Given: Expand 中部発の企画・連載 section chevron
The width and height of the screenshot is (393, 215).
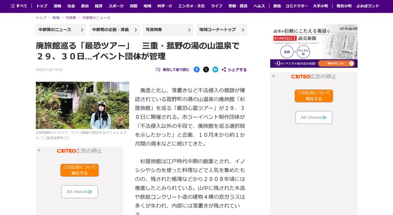Looking at the screenshot, I should (x=136, y=30).
